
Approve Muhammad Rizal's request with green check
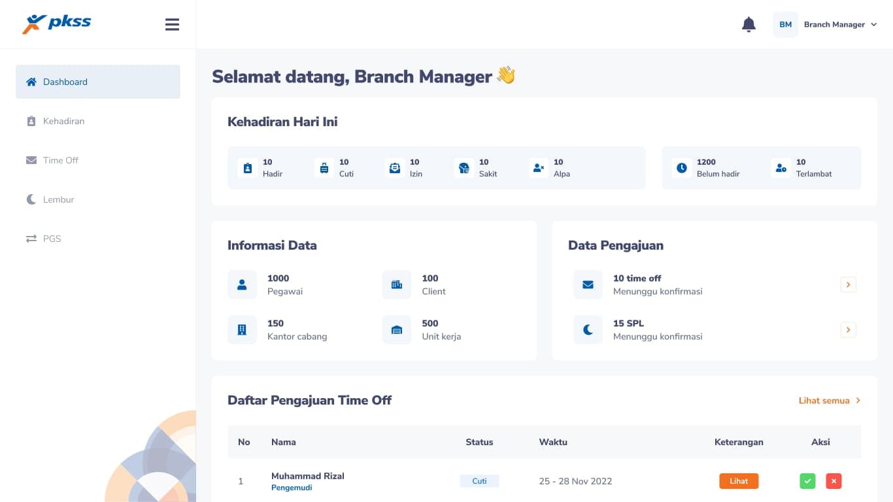click(807, 481)
